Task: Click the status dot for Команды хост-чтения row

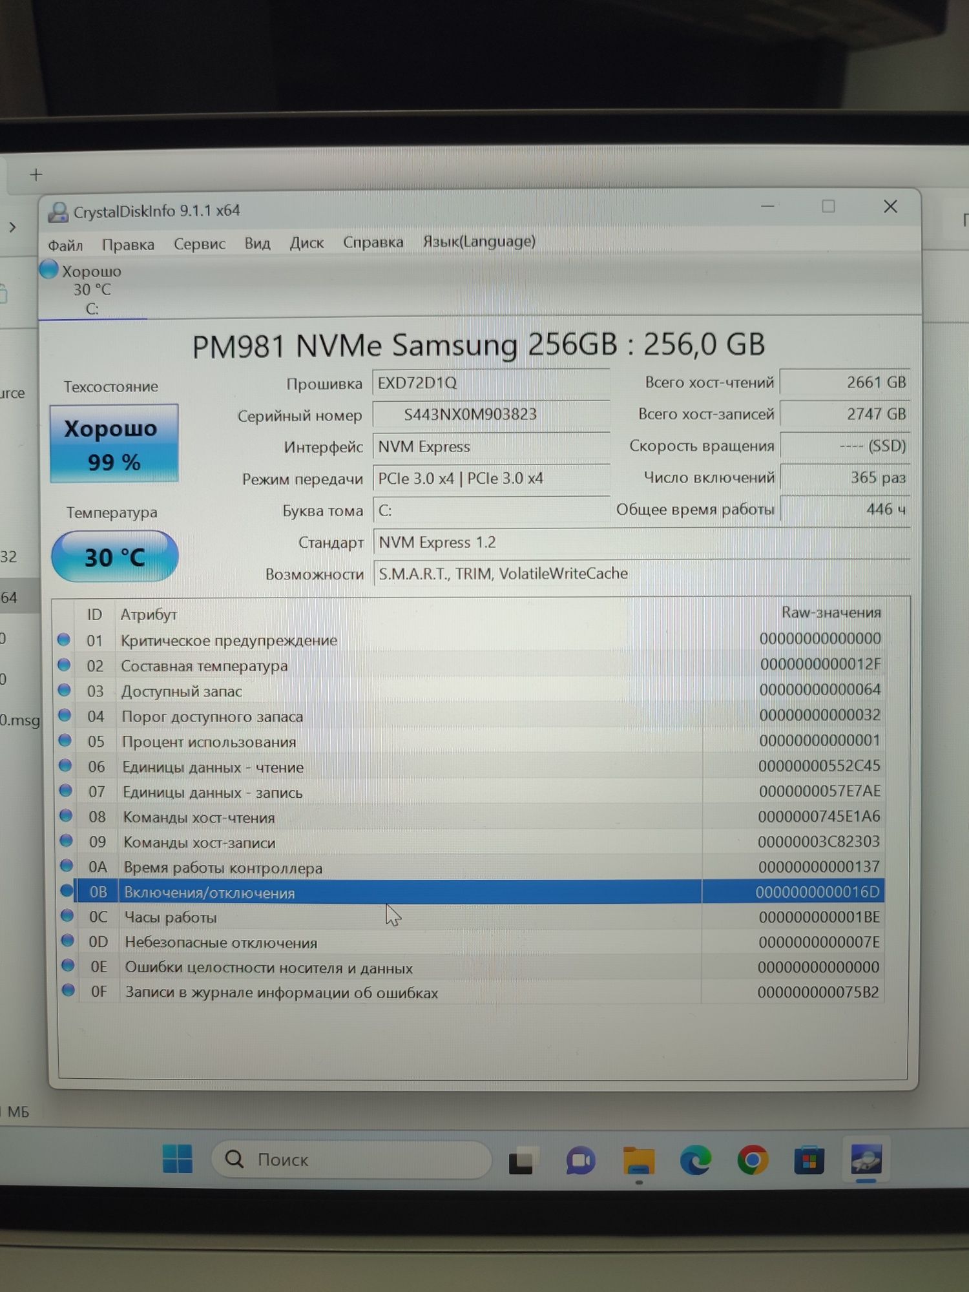Action: 66,816
